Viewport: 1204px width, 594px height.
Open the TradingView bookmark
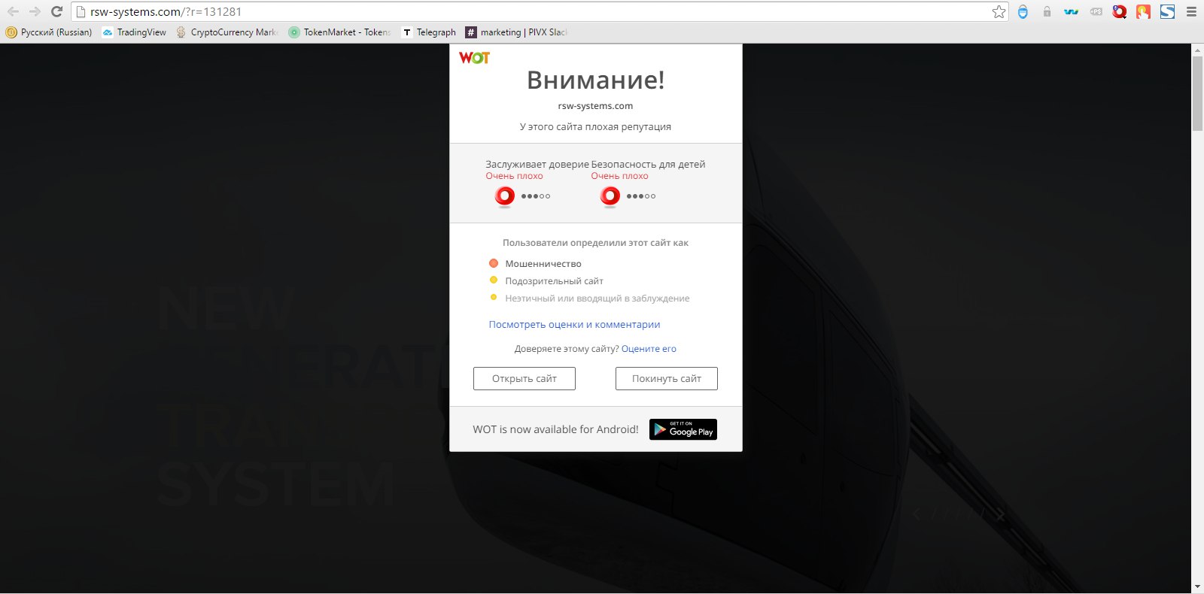click(135, 32)
